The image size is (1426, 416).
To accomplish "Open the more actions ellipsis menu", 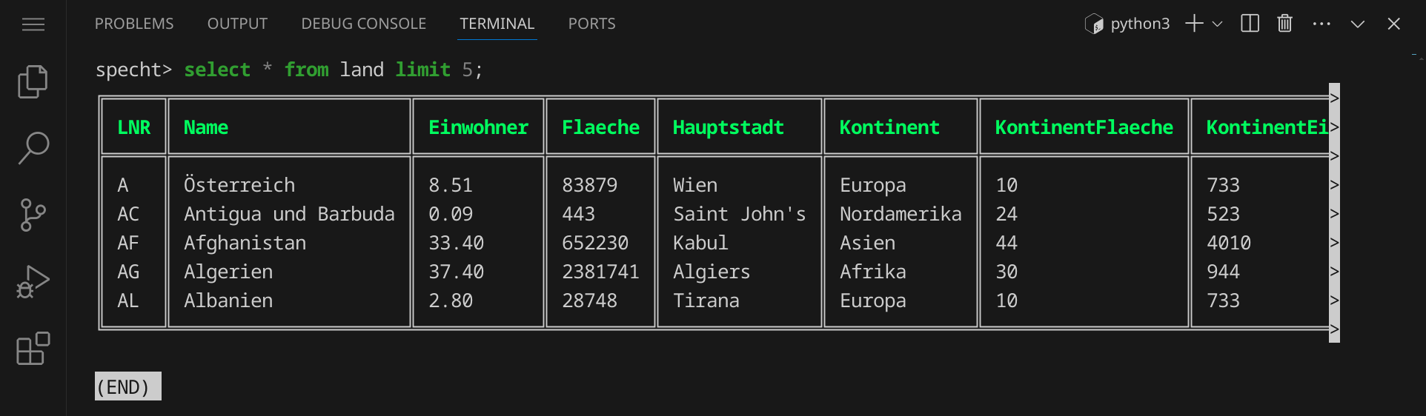I will tap(1321, 24).
